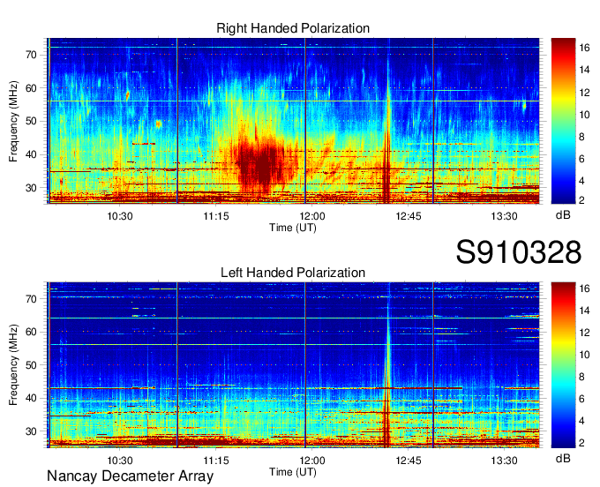600x487 pixels.
Task: Pick the 12:00 tick of Left Handed plot
Action: pyautogui.click(x=312, y=461)
